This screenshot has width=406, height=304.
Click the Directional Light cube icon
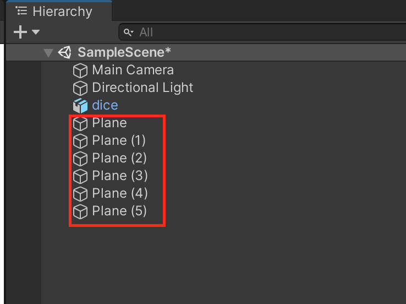pos(81,88)
